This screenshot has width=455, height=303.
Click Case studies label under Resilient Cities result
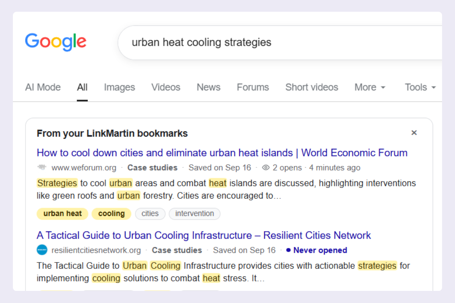pyautogui.click(x=177, y=250)
